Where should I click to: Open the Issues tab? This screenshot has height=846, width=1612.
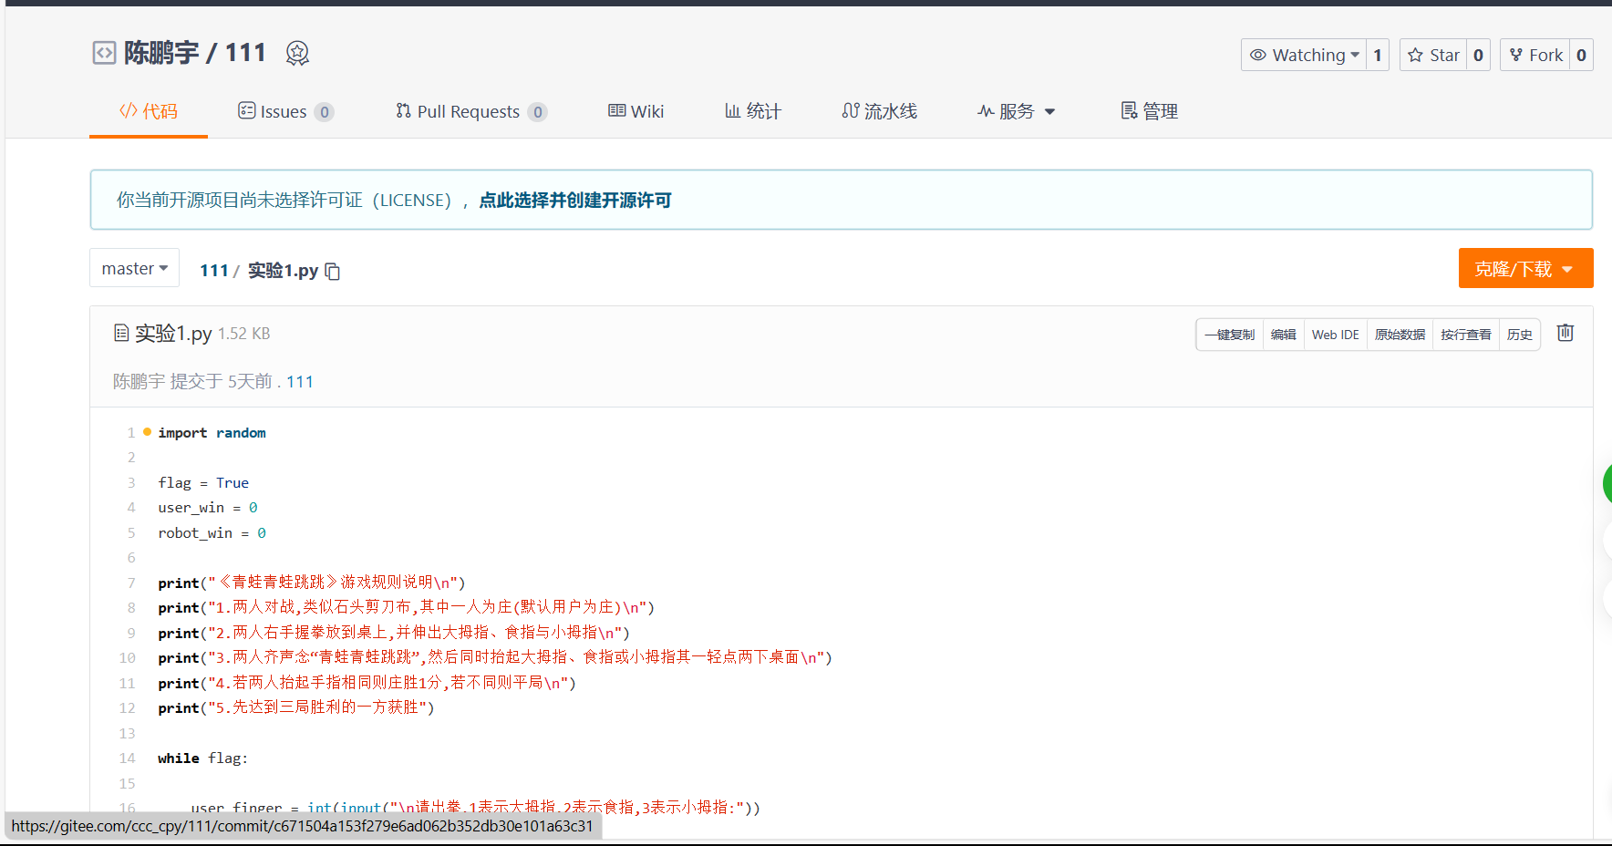pyautogui.click(x=285, y=111)
